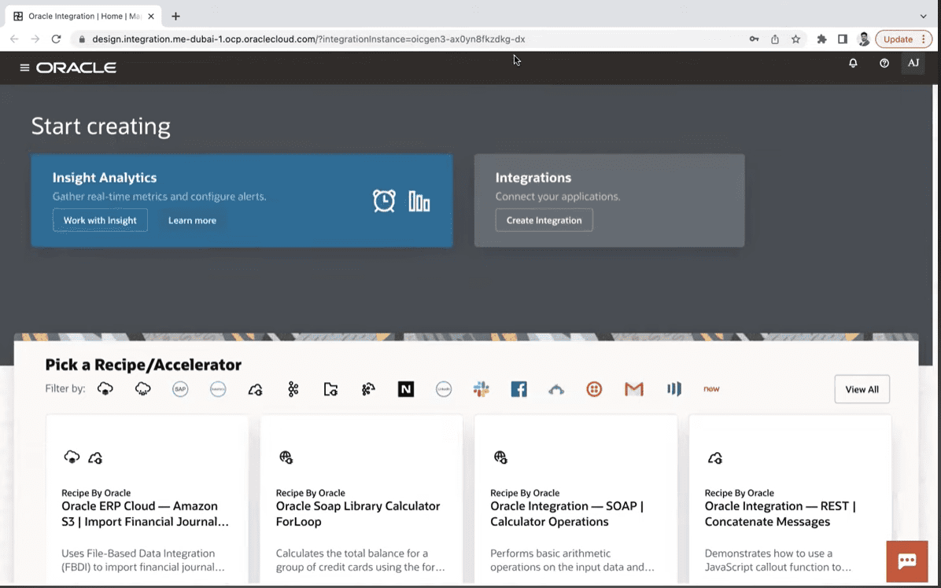This screenshot has width=941, height=588.
Task: Open Oracle Soap Library Calculator ForLoop recipe
Action: [x=361, y=498]
